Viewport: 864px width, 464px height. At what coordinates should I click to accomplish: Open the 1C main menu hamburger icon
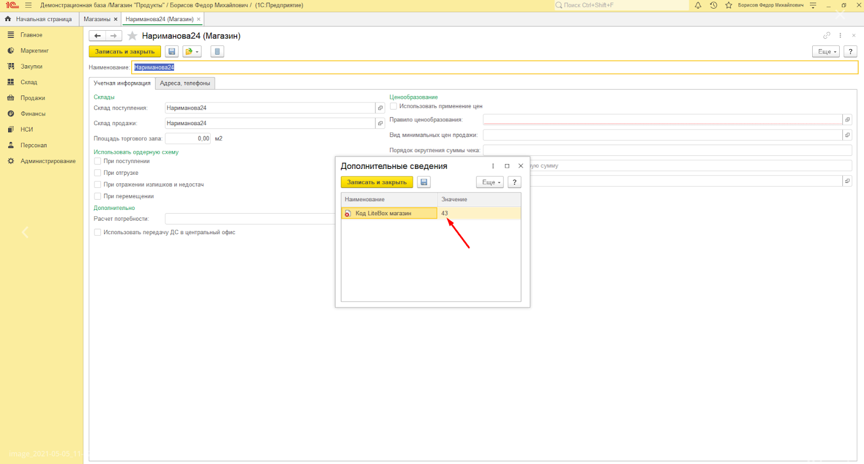[28, 5]
